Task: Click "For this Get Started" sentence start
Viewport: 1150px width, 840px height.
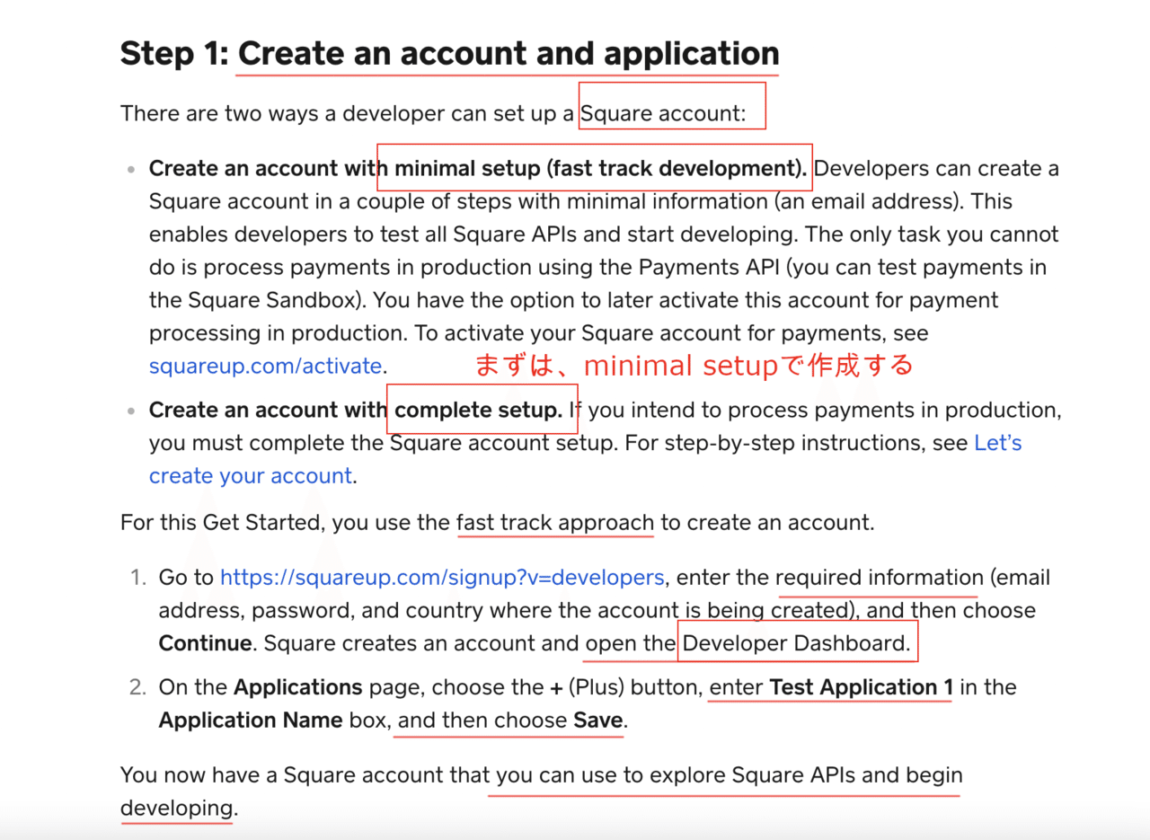Action: [224, 523]
